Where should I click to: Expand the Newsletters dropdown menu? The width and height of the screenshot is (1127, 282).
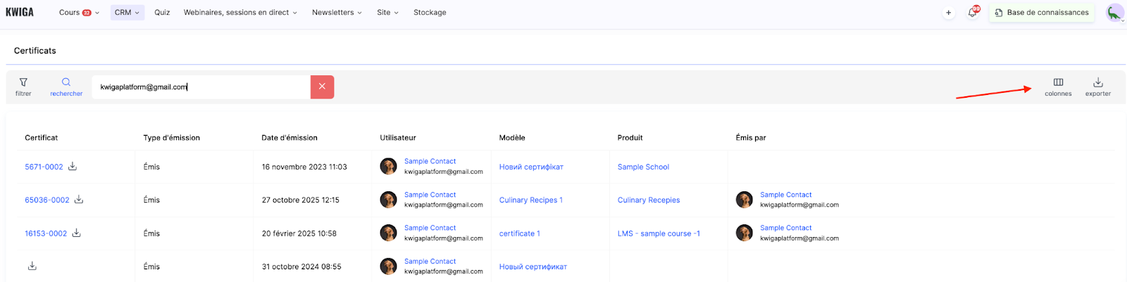[337, 13]
